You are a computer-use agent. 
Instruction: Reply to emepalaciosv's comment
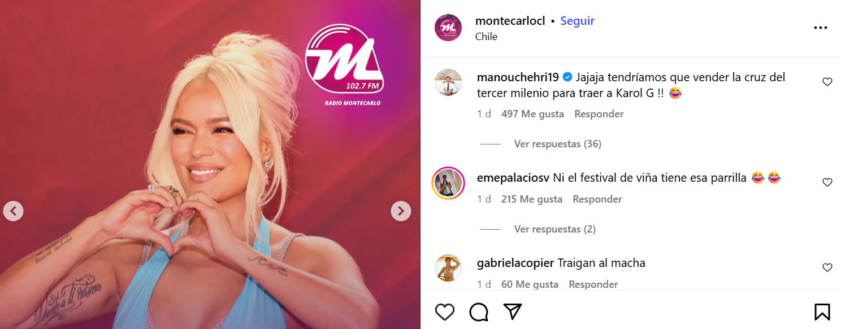tap(597, 199)
